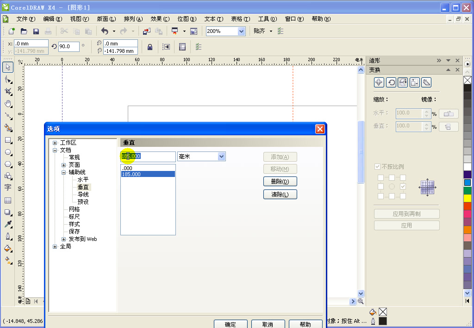The width and height of the screenshot is (474, 328).
Task: Open the 工具 menu
Action: click(268, 19)
